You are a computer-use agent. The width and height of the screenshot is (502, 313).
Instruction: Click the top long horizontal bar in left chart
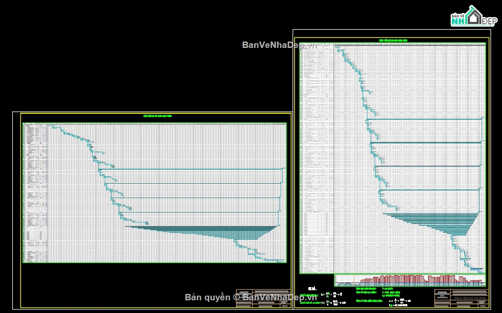pos(191,169)
